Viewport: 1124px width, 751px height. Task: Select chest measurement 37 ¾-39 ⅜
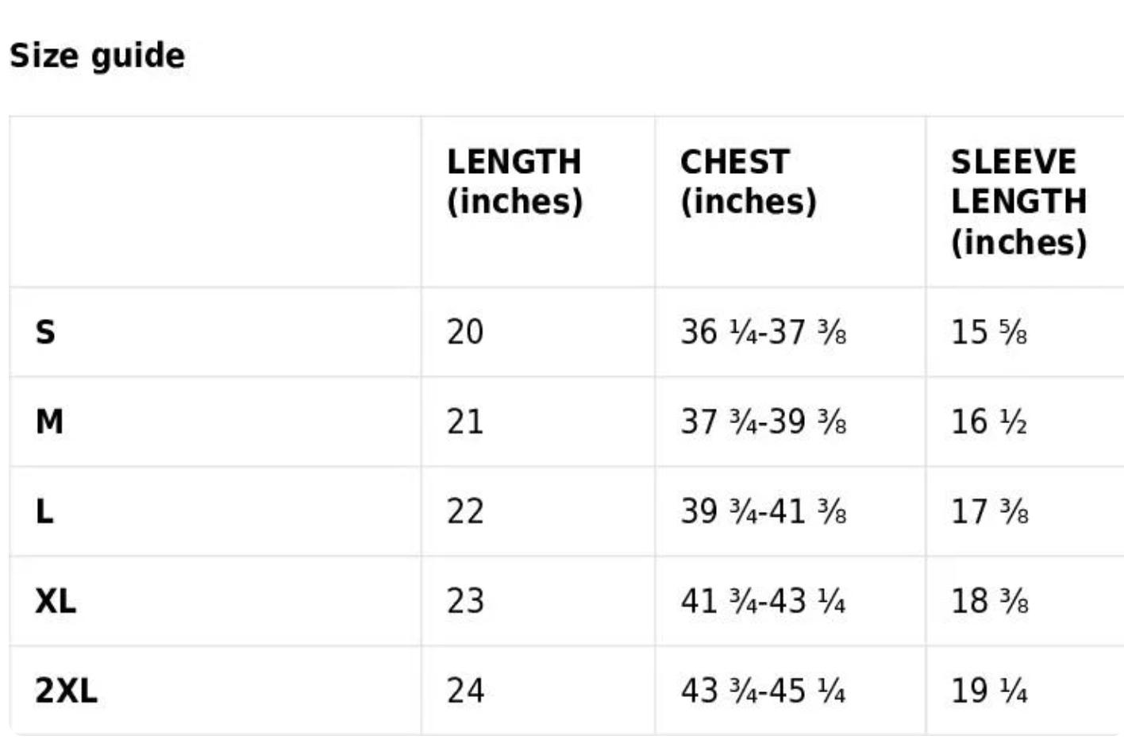[763, 422]
